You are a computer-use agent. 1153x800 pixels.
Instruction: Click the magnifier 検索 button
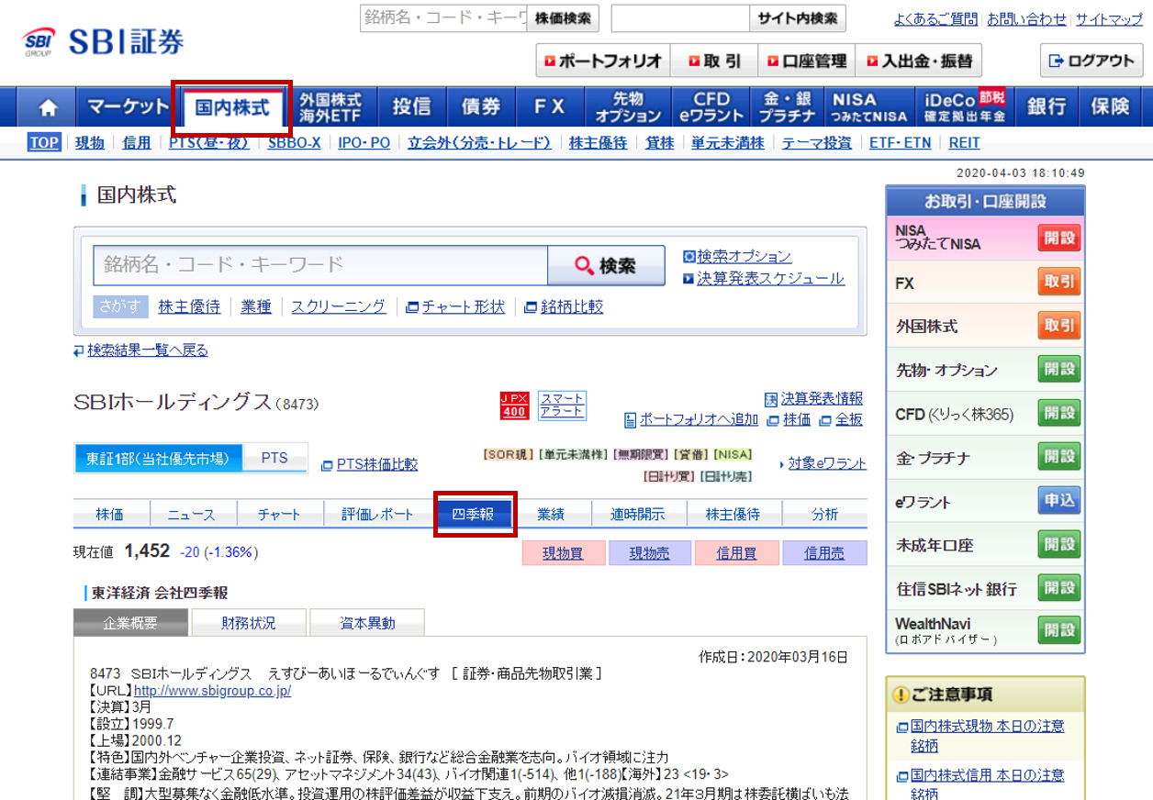[x=606, y=266]
